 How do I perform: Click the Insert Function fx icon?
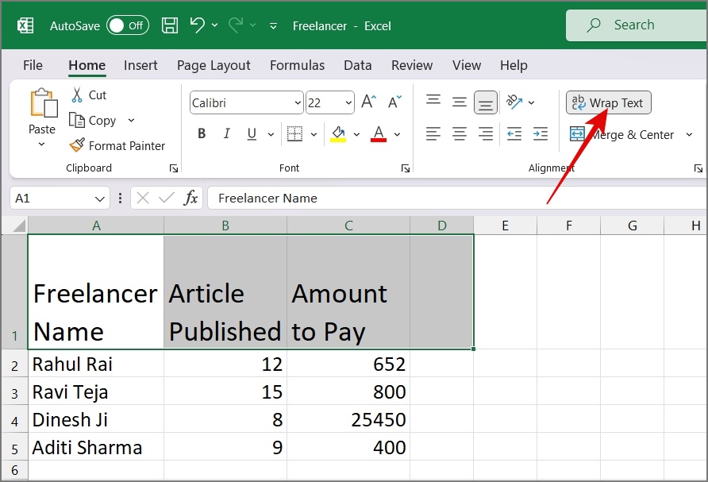(190, 198)
